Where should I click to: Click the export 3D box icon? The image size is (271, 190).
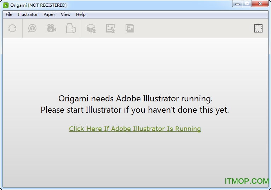tap(91, 28)
